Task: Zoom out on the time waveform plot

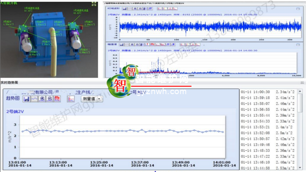Action: coord(140,9)
